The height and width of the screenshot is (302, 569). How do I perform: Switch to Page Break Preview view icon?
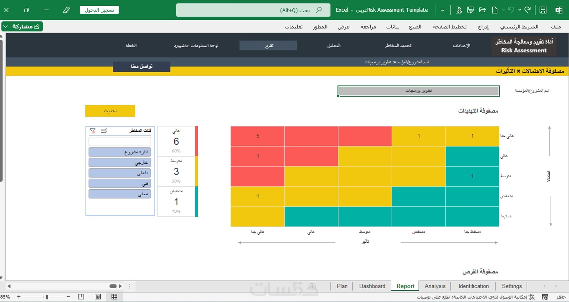(81, 297)
